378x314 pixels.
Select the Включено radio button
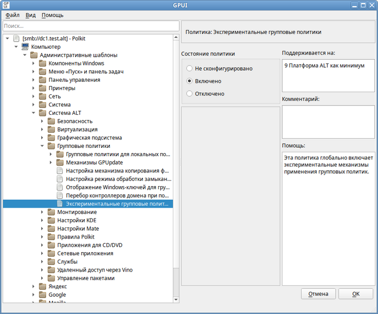190,81
